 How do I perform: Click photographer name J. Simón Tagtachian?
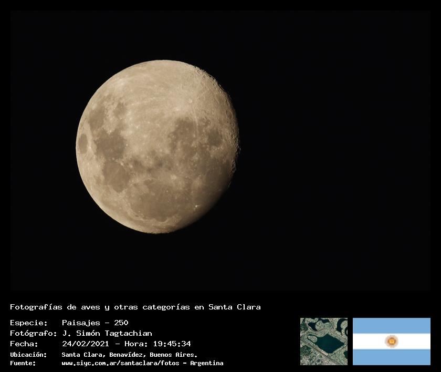(107, 333)
